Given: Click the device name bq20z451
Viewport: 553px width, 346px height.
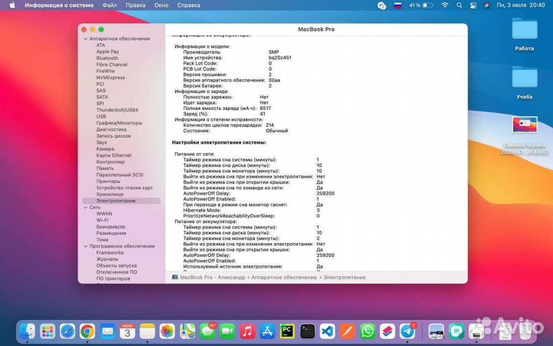Looking at the screenshot, I should [280, 58].
